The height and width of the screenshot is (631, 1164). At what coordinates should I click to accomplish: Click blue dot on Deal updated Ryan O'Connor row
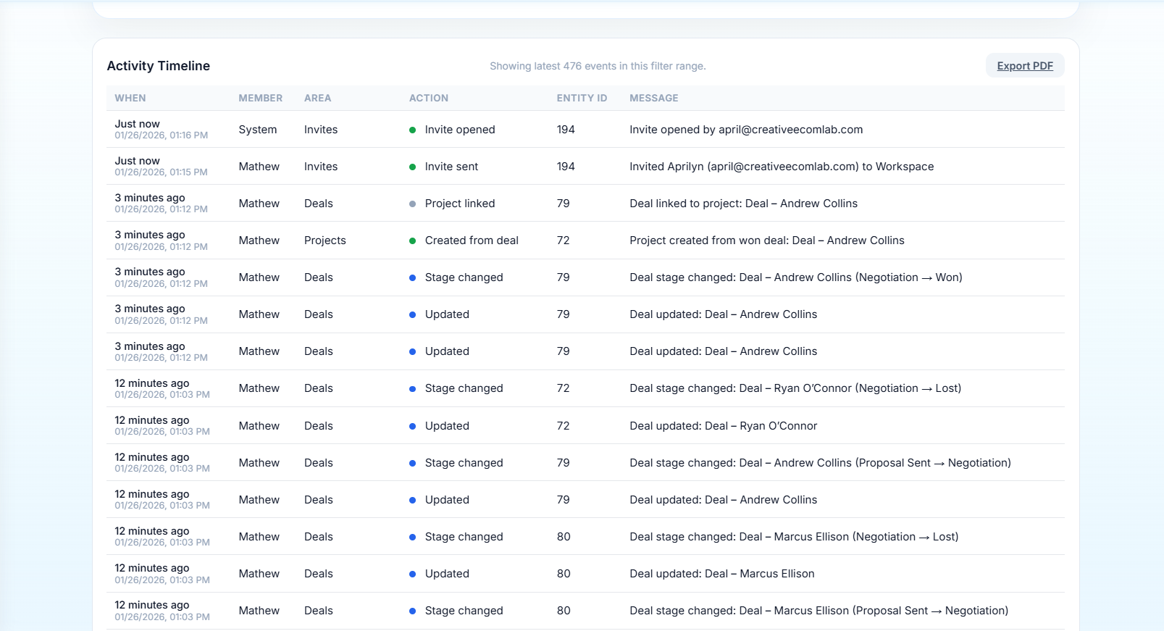coord(412,427)
